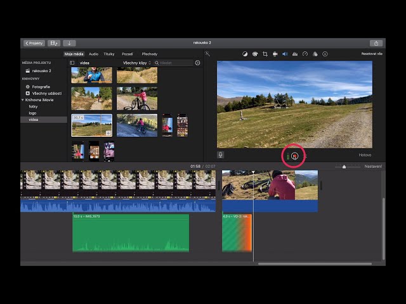Open the stabilization camera tool
The image size is (406, 304).
pos(275,54)
